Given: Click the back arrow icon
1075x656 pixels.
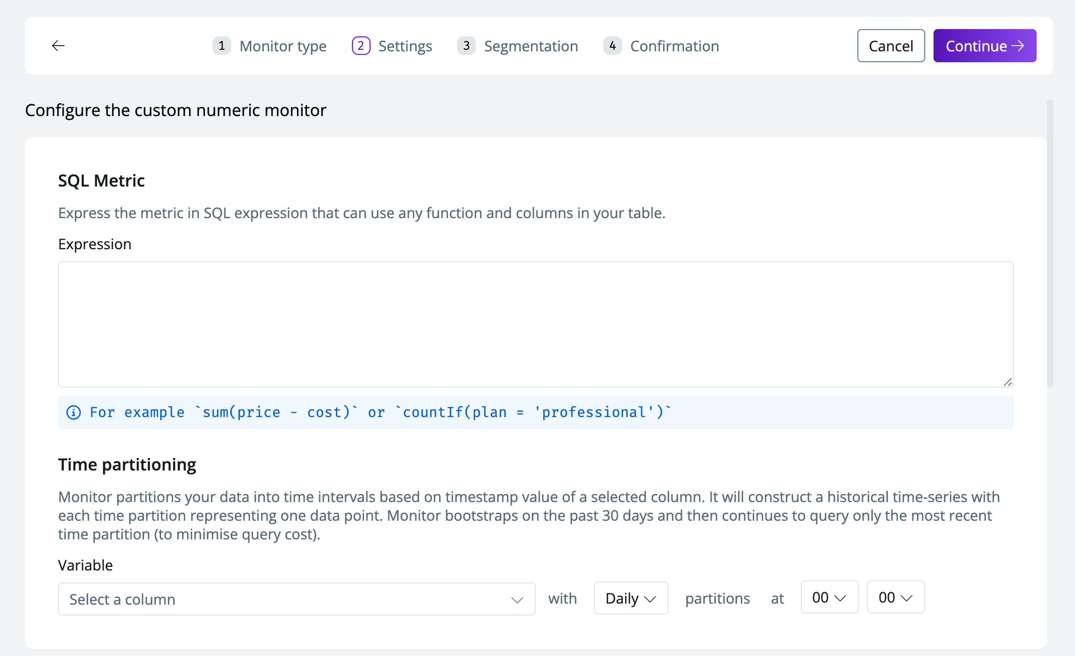Looking at the screenshot, I should pyautogui.click(x=58, y=46).
